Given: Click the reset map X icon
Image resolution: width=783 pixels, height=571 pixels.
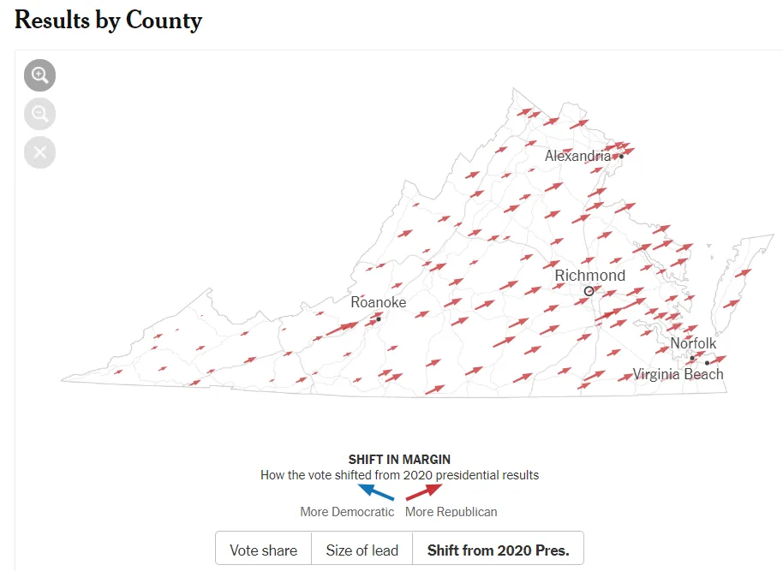Looking at the screenshot, I should coord(39,153).
